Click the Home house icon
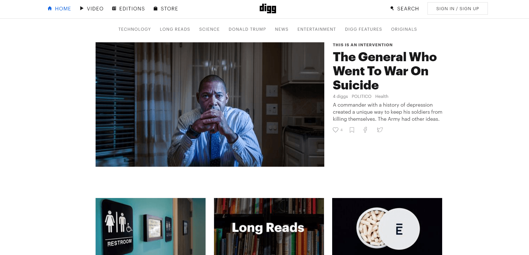Viewport: 529px width, 255px height. [50, 8]
